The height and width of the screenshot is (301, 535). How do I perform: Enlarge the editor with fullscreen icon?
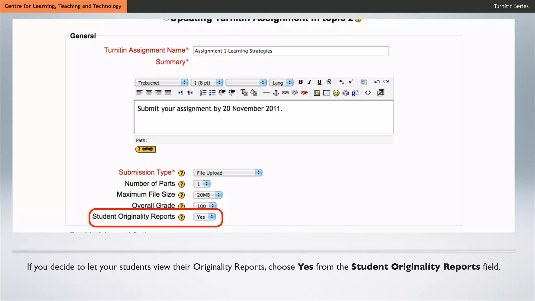(x=381, y=93)
